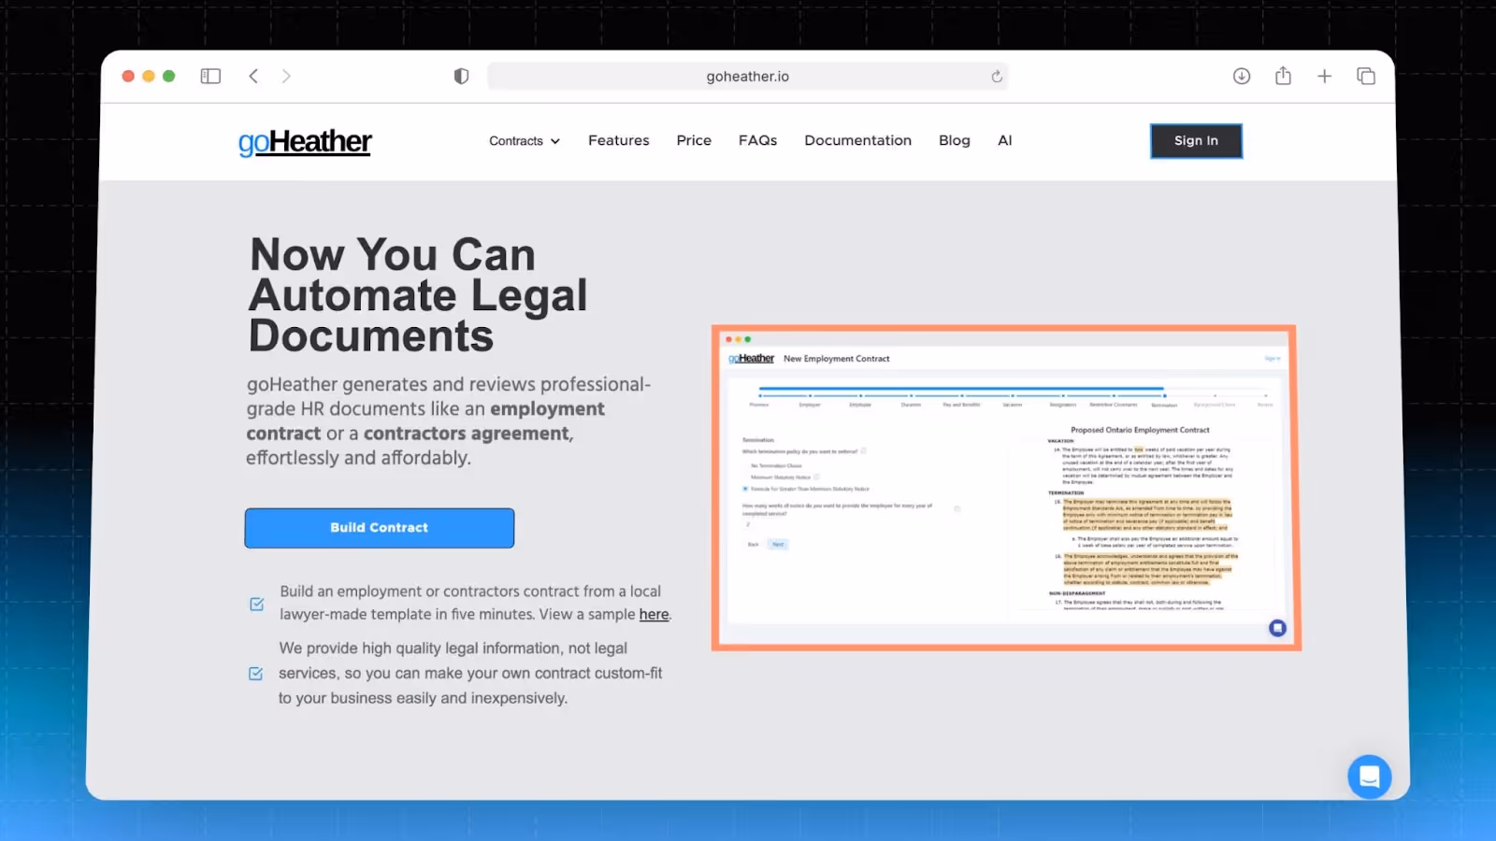Viewport: 1496px width, 841px height.
Task: Maximize the window with the green button
Action: [x=169, y=77]
